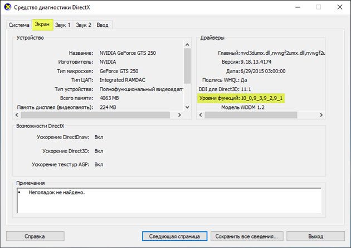The height and width of the screenshot is (248, 351).
Task: Click up arrow of Устройство vertical scrollbar
Action: point(187,45)
